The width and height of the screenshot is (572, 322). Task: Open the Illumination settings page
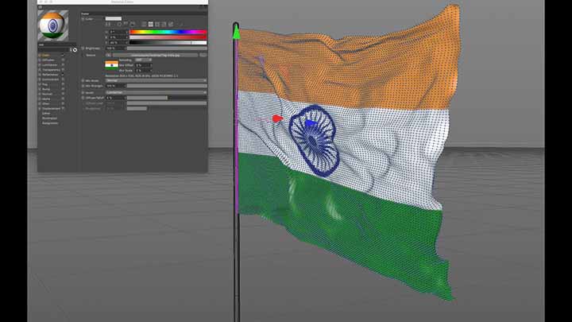(x=49, y=118)
